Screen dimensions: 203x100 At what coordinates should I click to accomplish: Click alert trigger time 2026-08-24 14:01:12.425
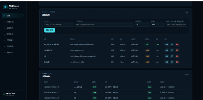pyautogui.click(x=51, y=98)
